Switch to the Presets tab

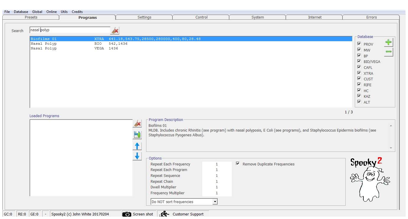coord(31,17)
